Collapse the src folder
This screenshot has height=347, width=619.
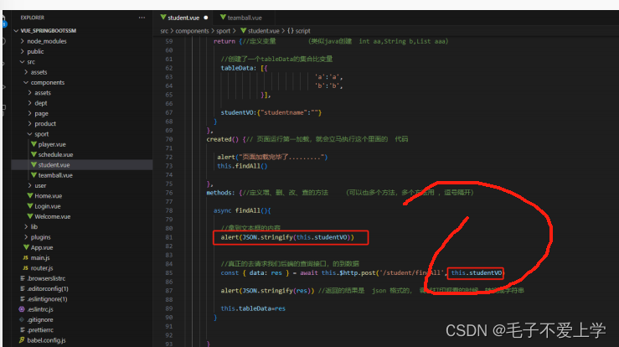[31, 62]
